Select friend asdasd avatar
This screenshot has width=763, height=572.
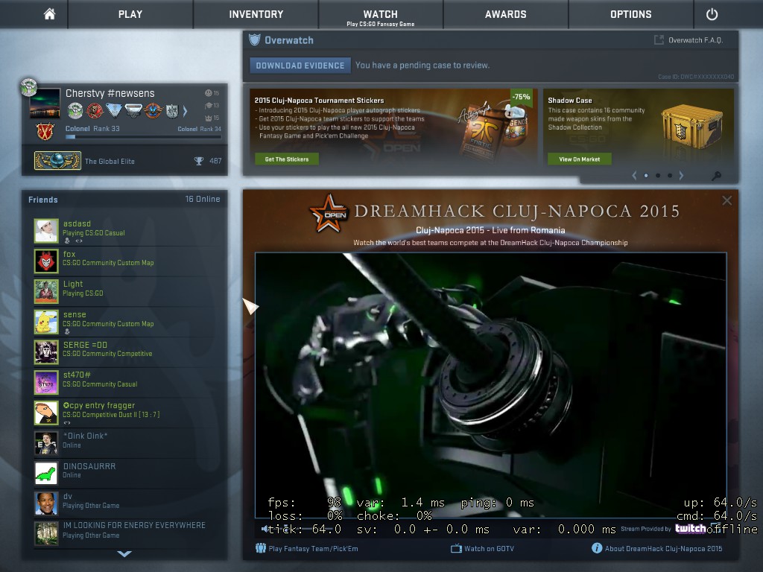point(46,231)
